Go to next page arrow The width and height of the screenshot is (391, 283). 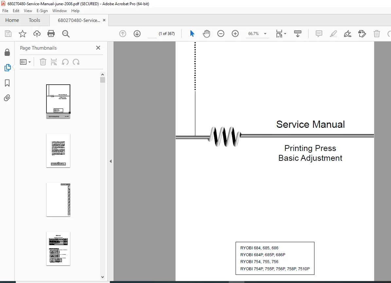coord(137,34)
